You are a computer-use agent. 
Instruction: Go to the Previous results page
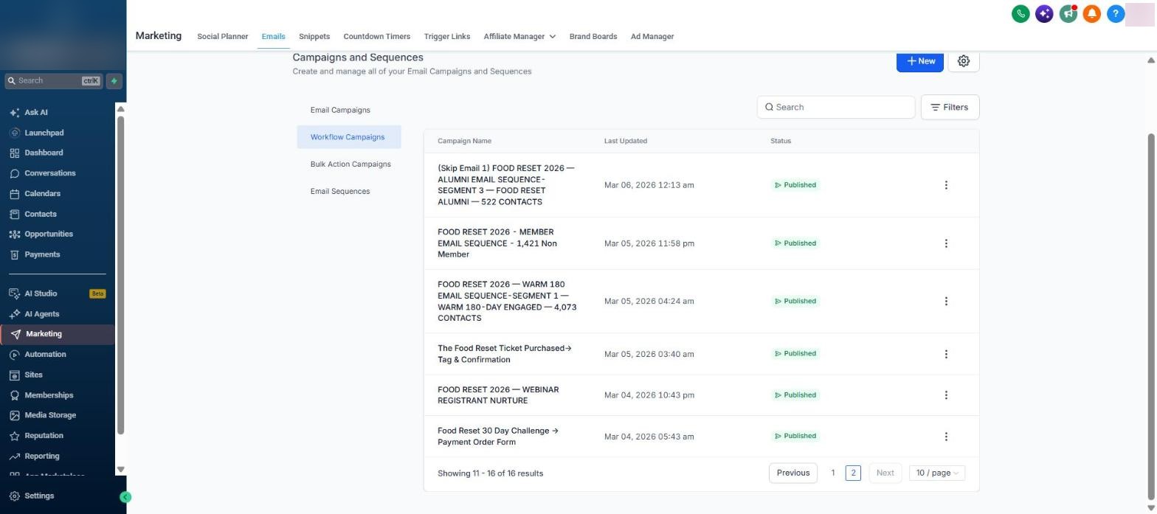coord(793,473)
